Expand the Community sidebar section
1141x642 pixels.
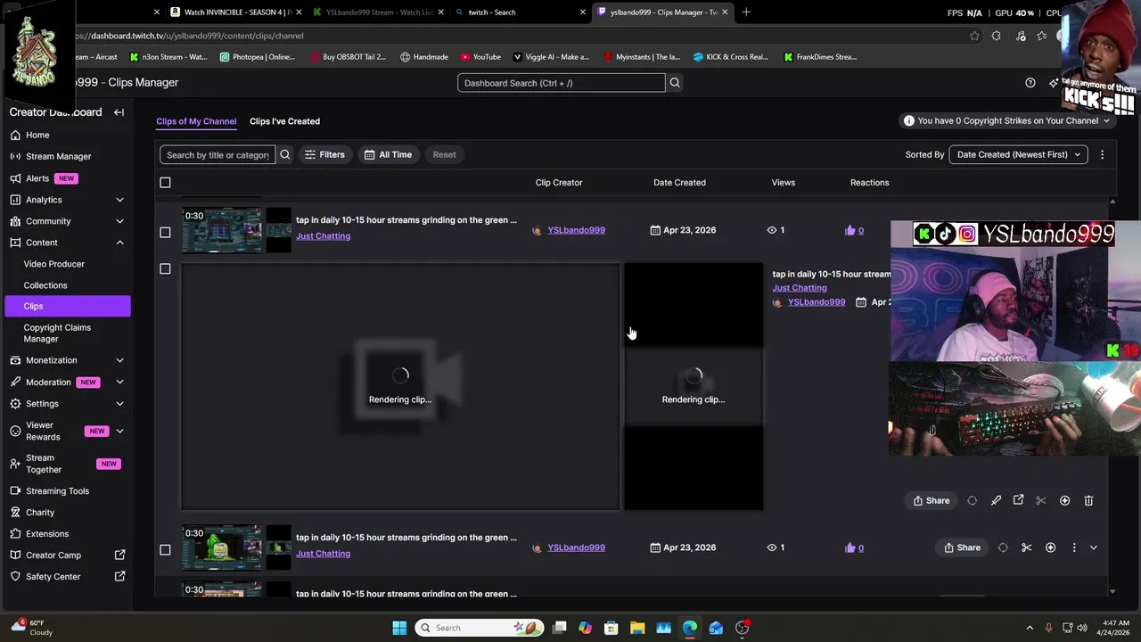click(x=119, y=221)
